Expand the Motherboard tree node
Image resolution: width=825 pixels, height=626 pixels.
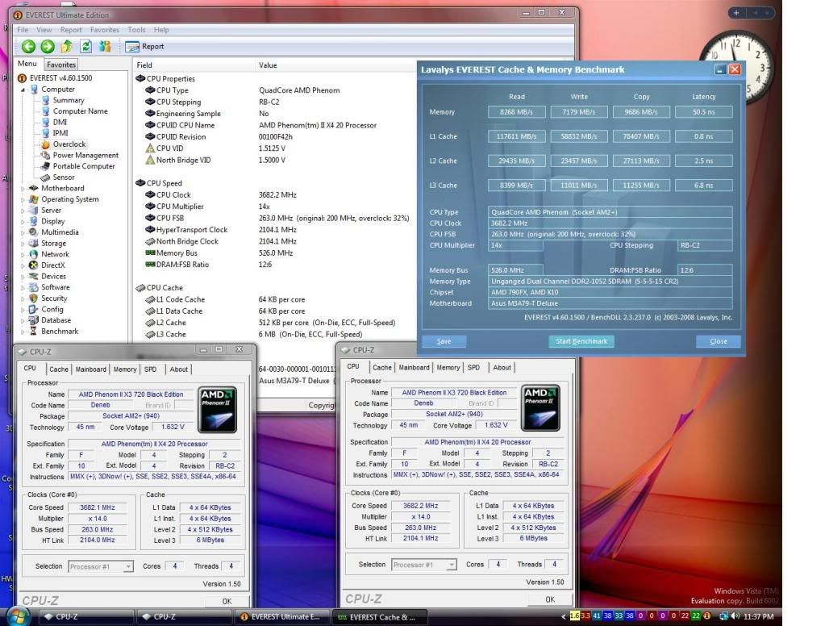pyautogui.click(x=23, y=189)
